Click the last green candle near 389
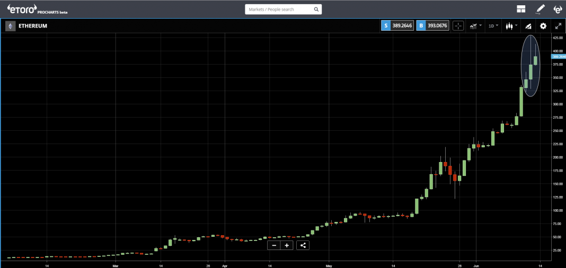The height and width of the screenshot is (268, 566). click(x=536, y=60)
